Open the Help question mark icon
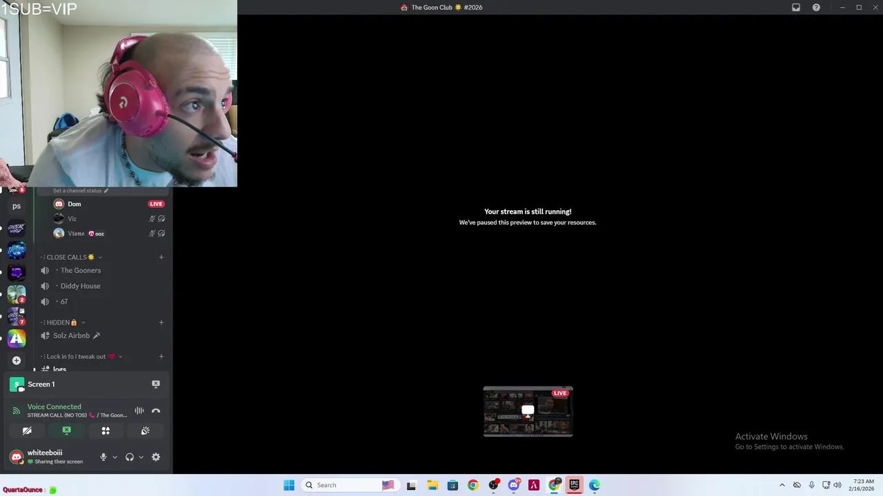Image resolution: width=883 pixels, height=496 pixels. click(816, 8)
